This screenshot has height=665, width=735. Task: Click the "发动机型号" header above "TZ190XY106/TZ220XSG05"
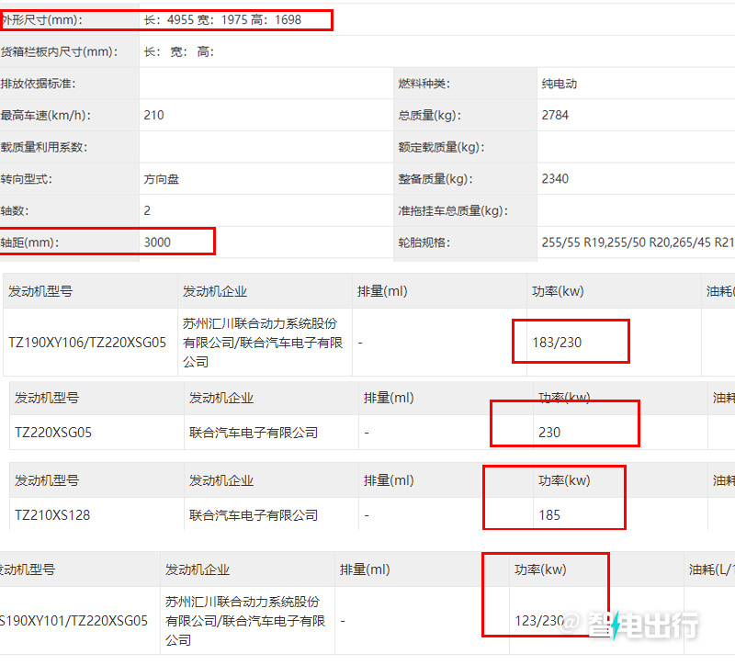(40, 291)
